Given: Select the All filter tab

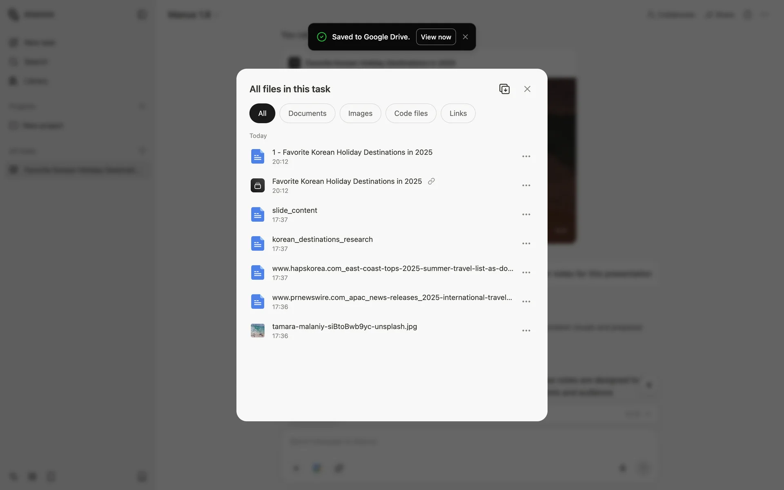Looking at the screenshot, I should pos(262,114).
